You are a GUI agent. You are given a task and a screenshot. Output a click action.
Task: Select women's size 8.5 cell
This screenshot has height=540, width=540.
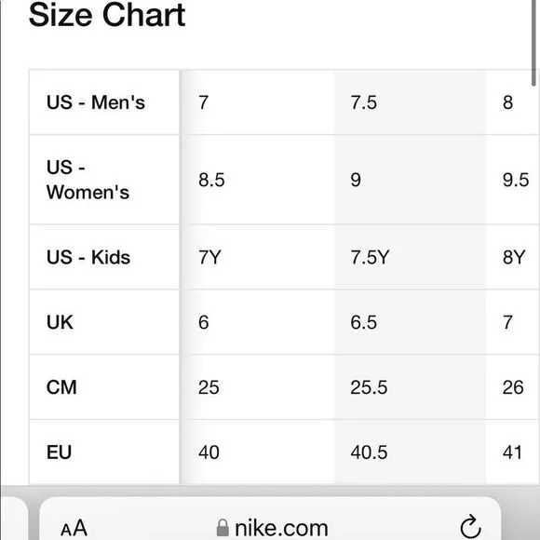[257, 180]
